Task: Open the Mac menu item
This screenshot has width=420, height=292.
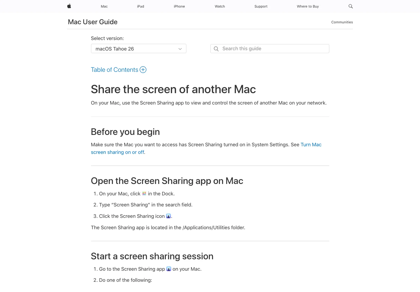Action: tap(104, 6)
